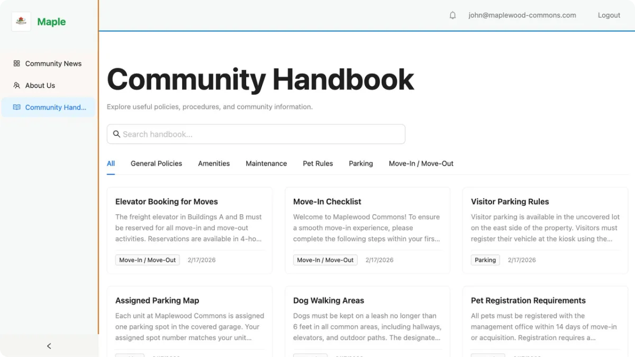This screenshot has height=357, width=635.
Task: Collapse the sidebar using the chevron
Action: pos(49,345)
